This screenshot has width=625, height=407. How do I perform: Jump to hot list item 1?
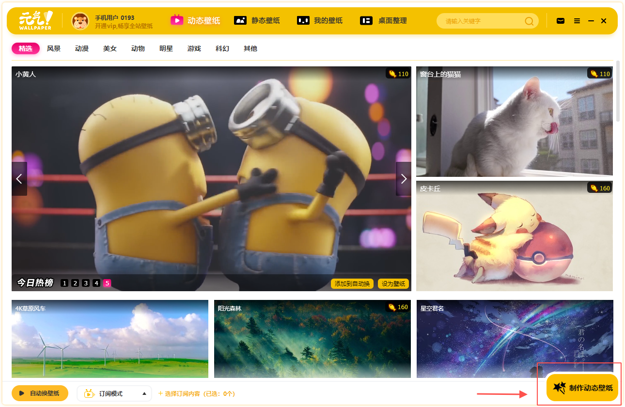coord(64,283)
